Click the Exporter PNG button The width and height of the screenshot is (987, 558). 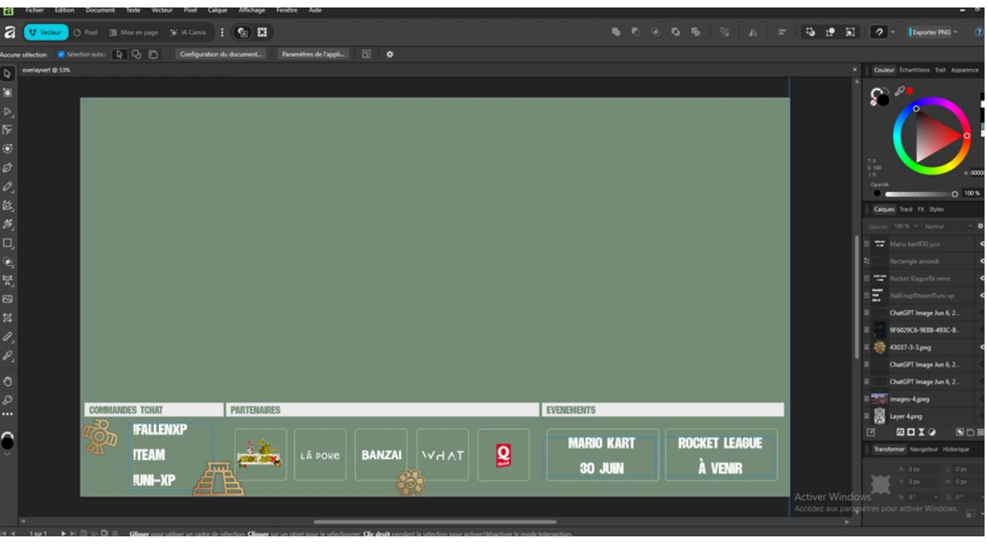(x=929, y=32)
